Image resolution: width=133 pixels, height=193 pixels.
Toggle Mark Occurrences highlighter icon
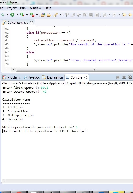pos(73,15)
